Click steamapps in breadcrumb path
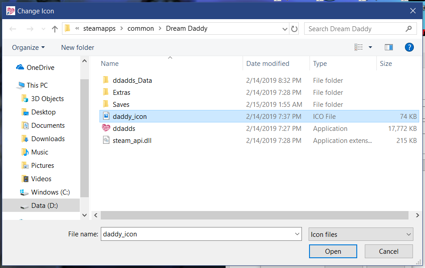 (99, 28)
